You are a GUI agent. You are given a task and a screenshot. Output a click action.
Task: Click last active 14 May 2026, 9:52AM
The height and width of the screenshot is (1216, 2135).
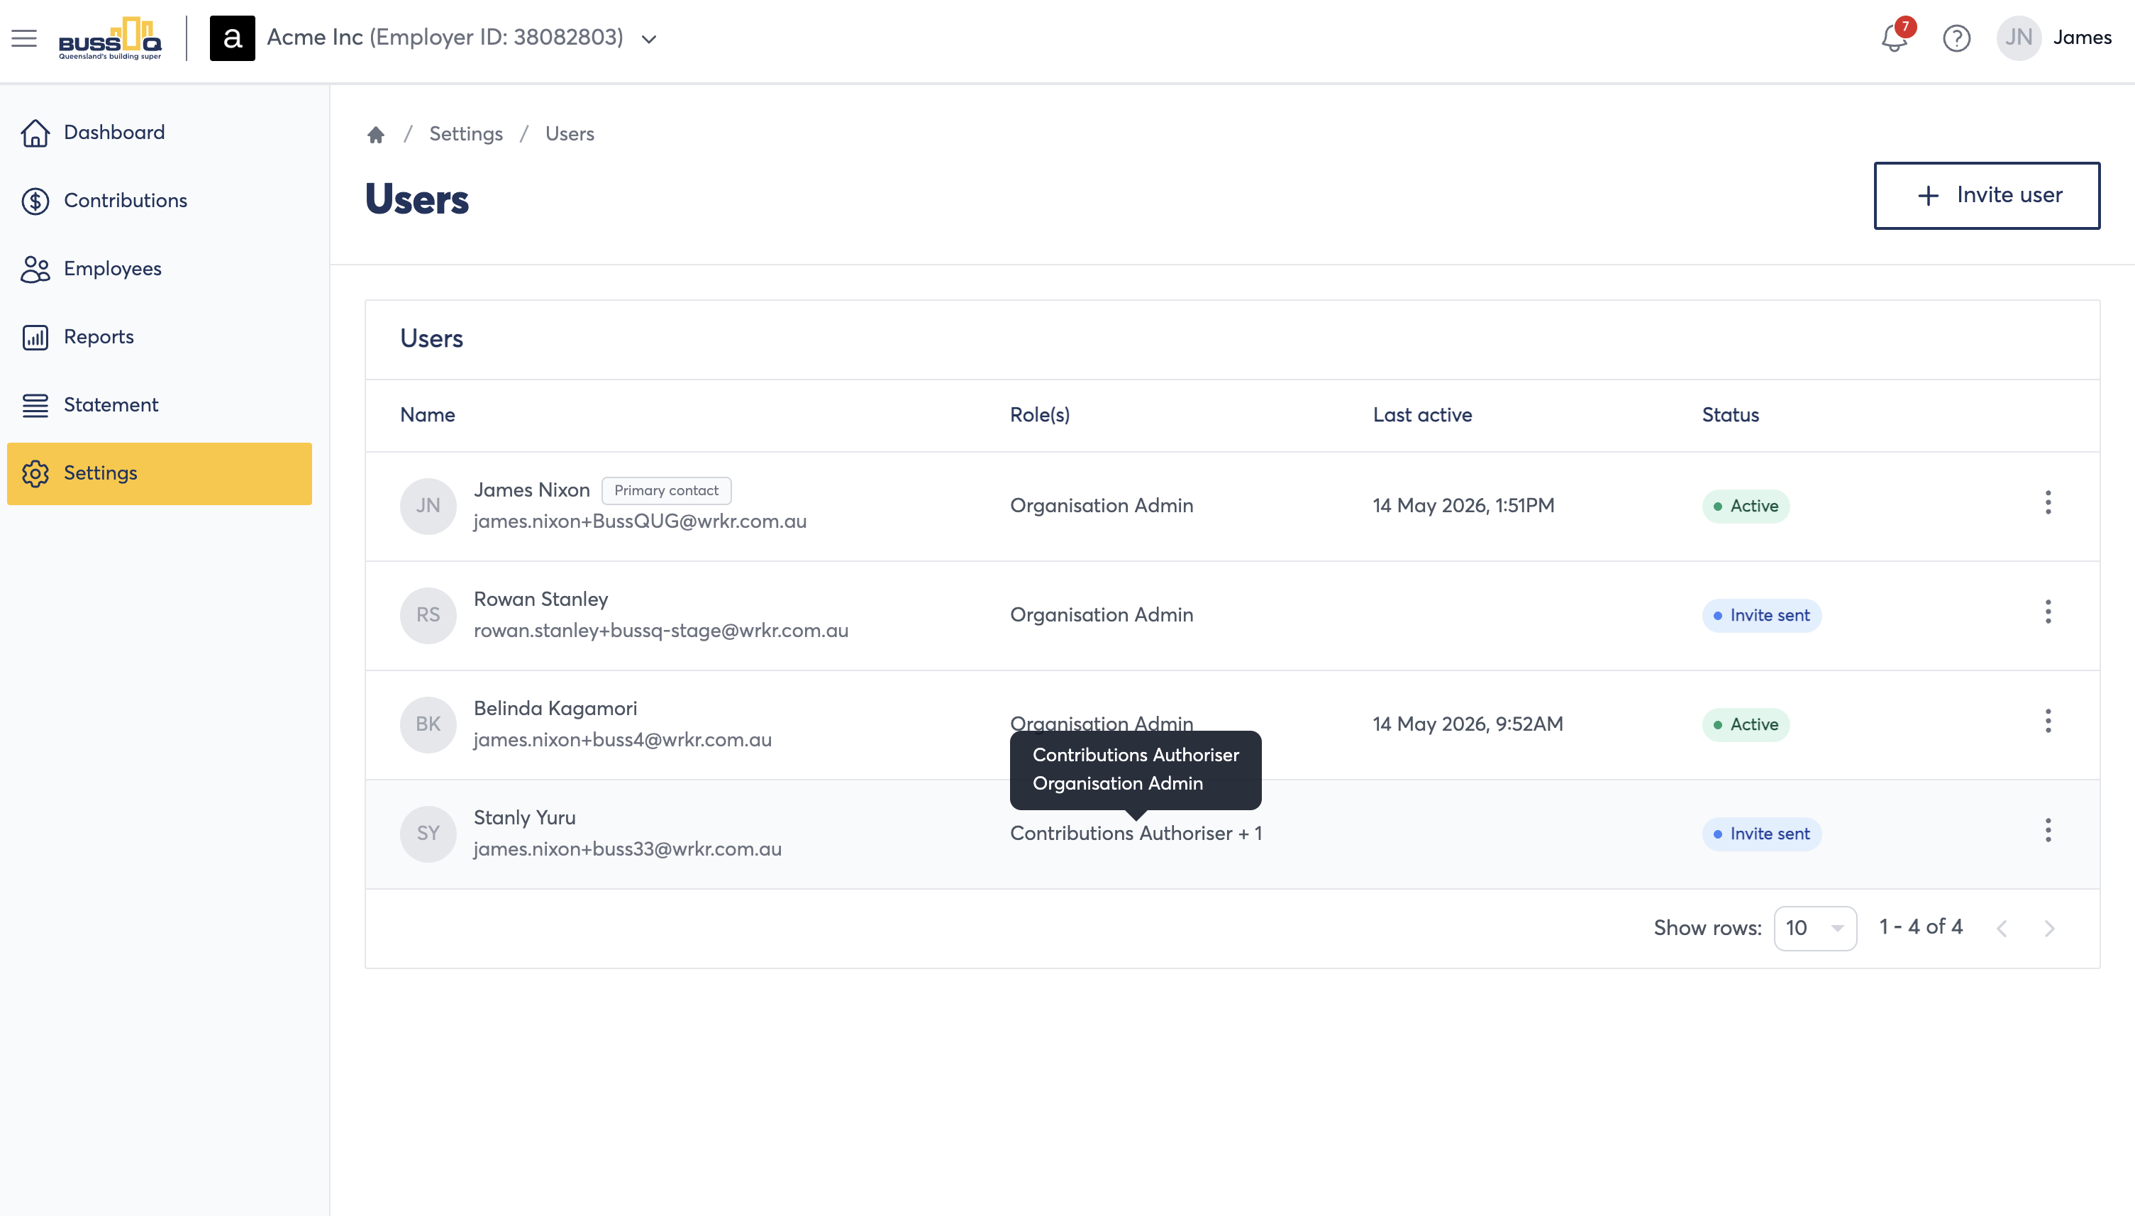pos(1468,724)
